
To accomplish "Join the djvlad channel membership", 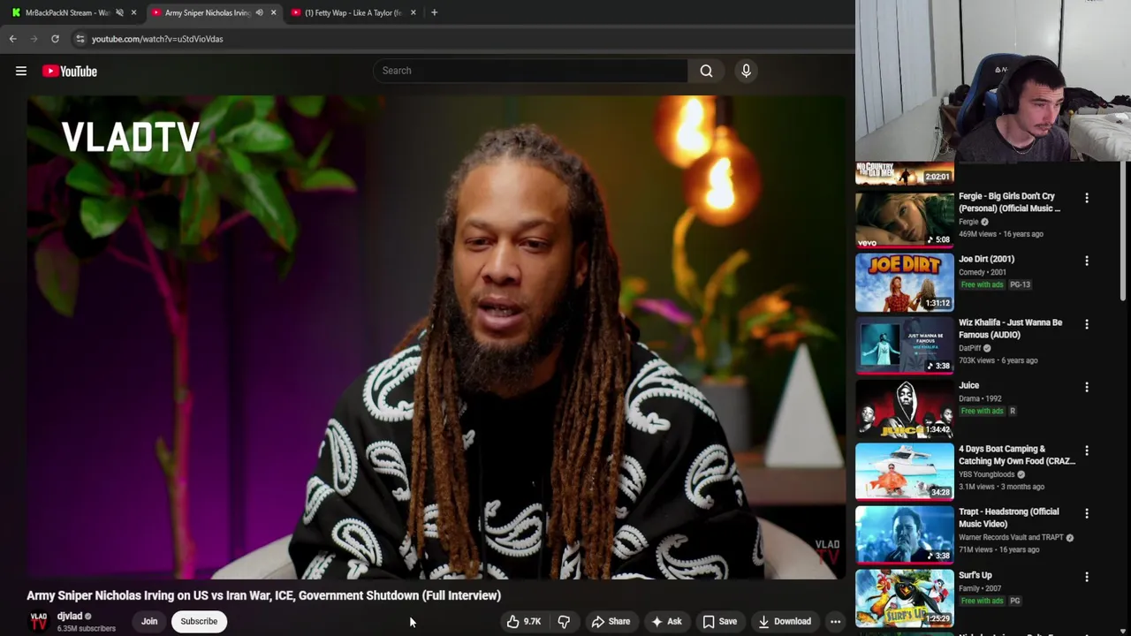I will click(149, 621).
